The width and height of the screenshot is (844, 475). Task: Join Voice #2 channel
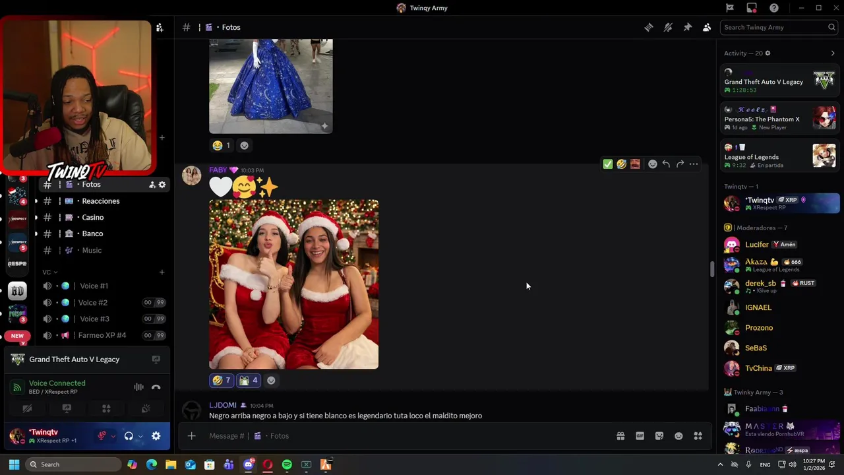coord(103,302)
